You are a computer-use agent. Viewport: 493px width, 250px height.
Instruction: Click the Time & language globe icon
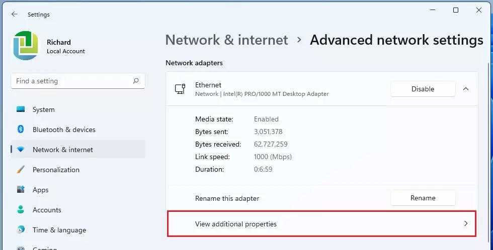(x=21, y=230)
